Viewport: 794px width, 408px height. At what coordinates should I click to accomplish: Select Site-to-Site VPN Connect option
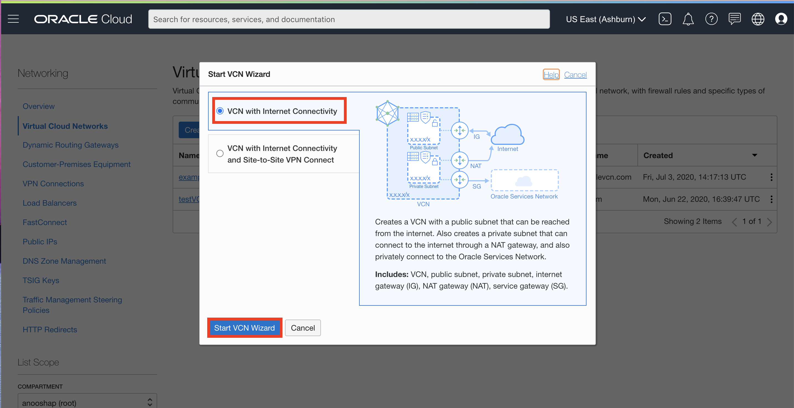220,153
